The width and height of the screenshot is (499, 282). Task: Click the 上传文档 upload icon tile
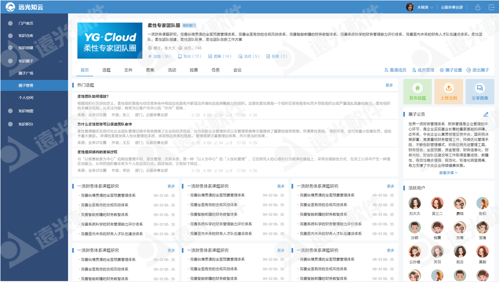tap(448, 92)
